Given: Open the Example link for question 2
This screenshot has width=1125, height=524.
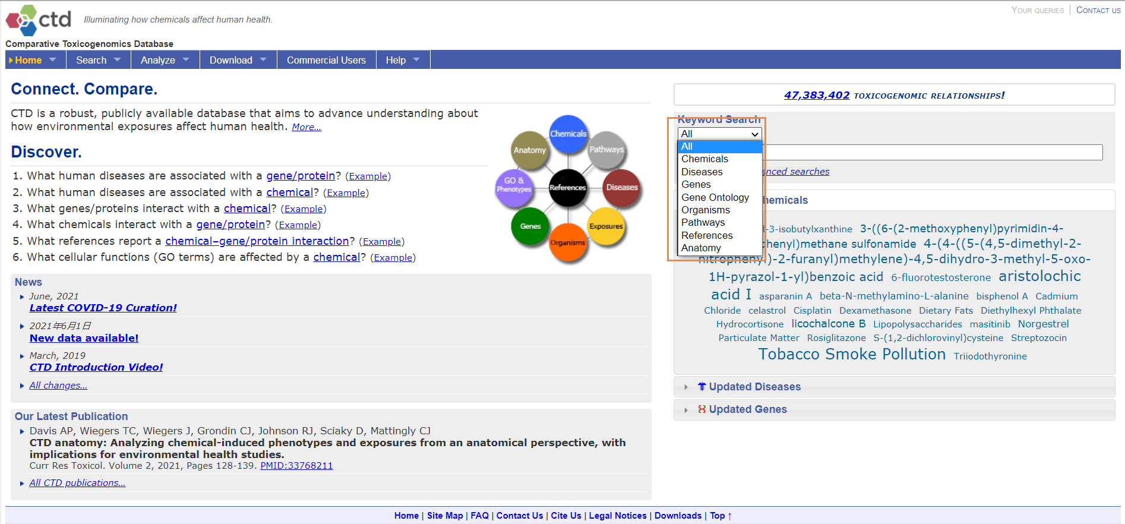Looking at the screenshot, I should pos(346,192).
